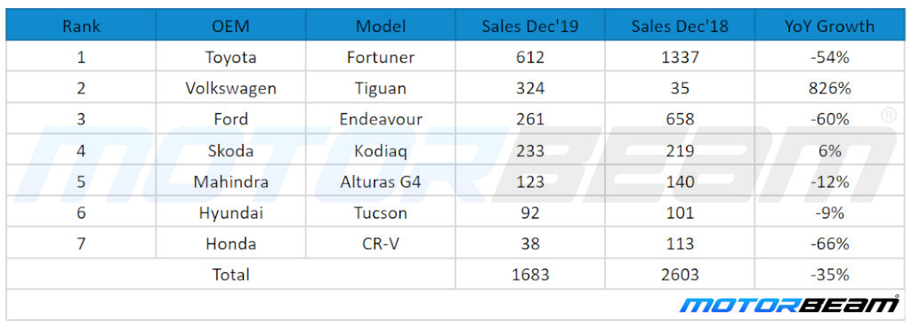911x328 pixels.
Task: Select the Fortuner model cell
Action: (381, 57)
